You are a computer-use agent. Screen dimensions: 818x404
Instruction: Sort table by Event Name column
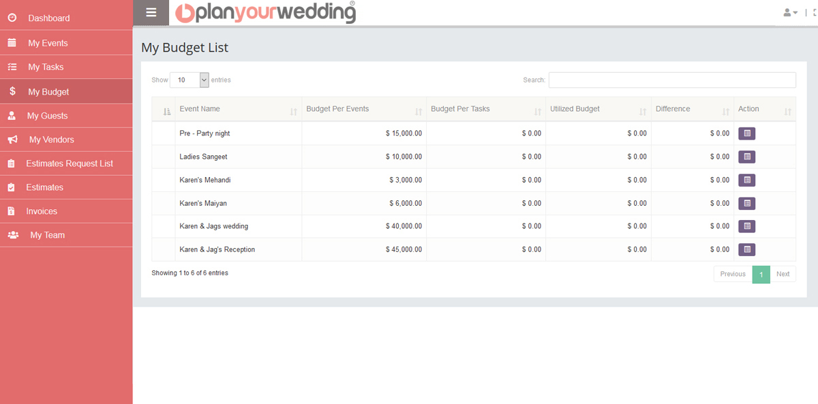click(x=238, y=109)
